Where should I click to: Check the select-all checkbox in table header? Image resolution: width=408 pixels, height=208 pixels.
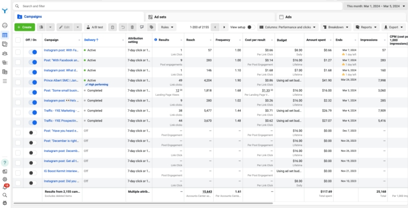point(18,40)
